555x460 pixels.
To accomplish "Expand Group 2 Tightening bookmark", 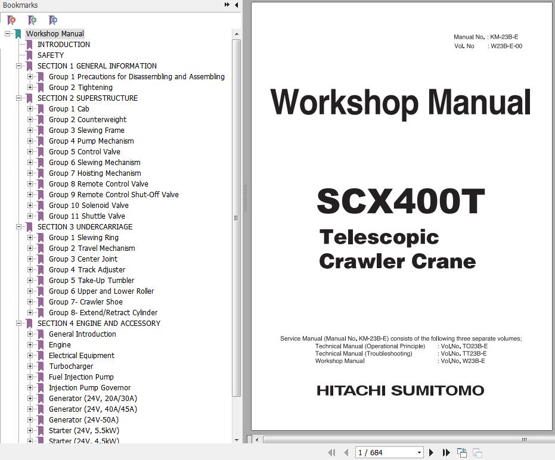I will 30,88.
